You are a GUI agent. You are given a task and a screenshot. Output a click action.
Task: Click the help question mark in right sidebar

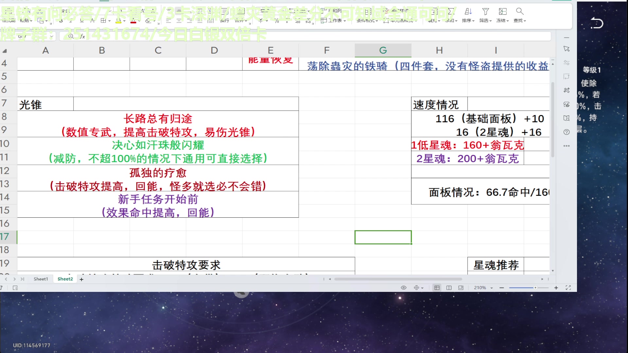[567, 132]
